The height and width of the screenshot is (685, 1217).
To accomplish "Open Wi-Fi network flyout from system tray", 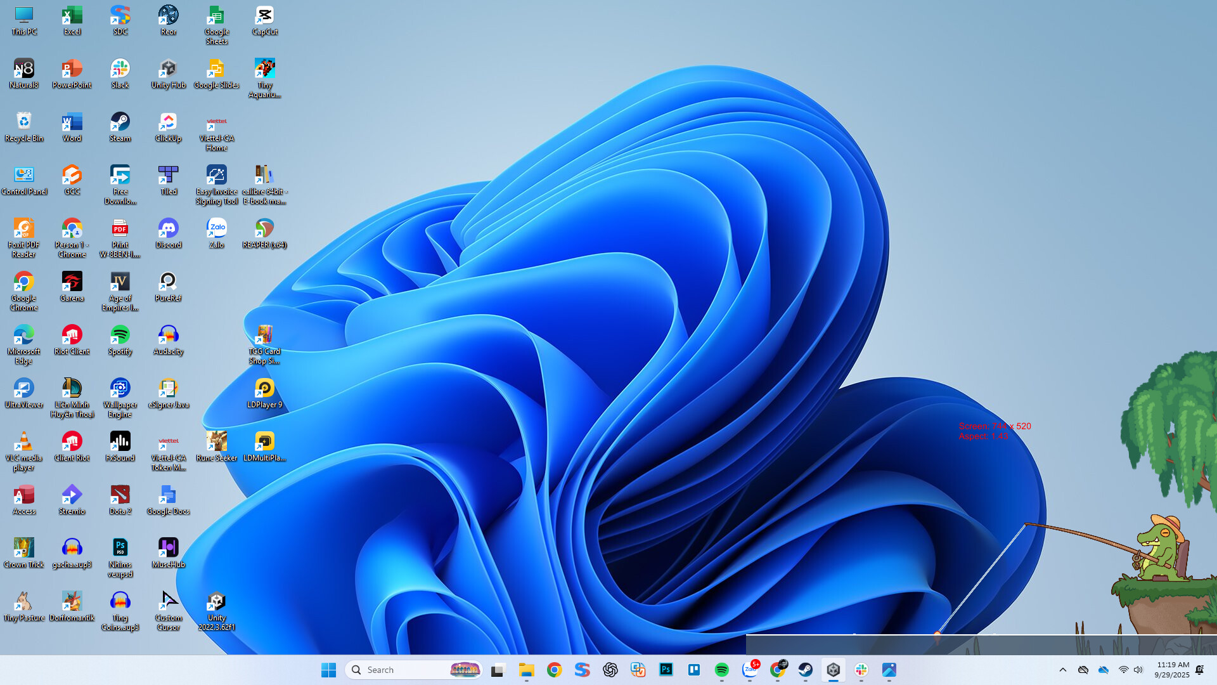I will click(1123, 670).
